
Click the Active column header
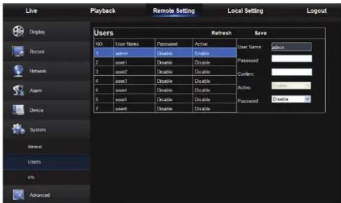(x=214, y=44)
